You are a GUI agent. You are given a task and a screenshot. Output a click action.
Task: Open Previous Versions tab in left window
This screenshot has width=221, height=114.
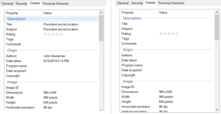(55, 3)
